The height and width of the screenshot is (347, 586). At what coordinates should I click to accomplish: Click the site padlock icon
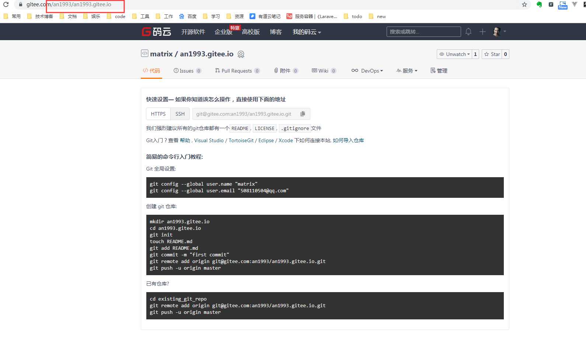[21, 4]
